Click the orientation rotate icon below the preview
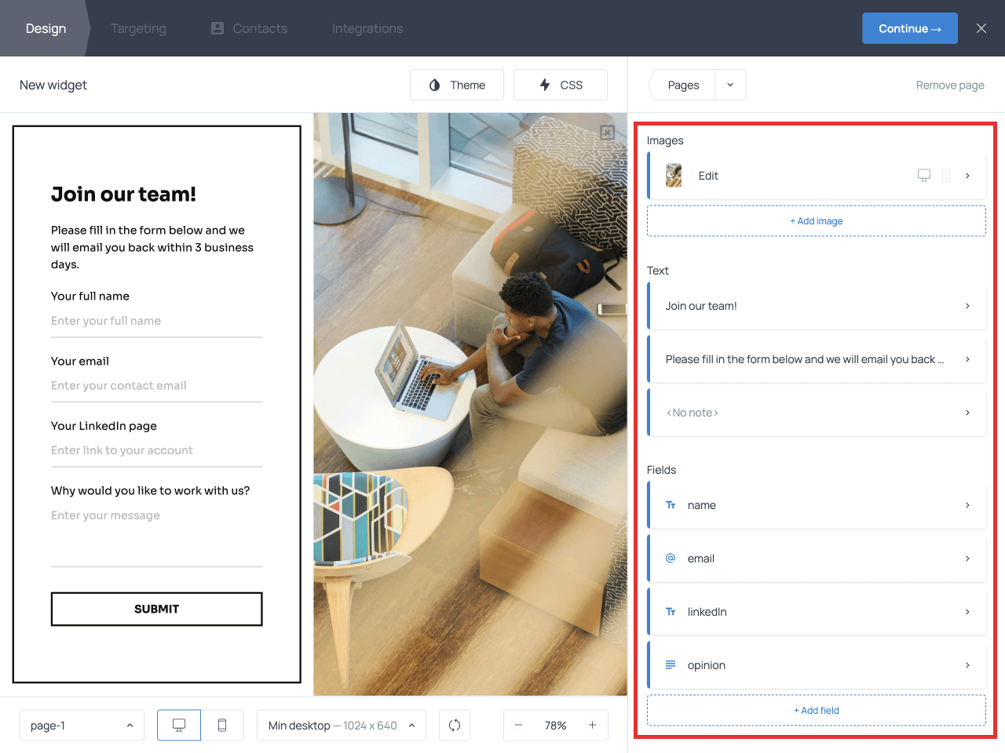The width and height of the screenshot is (1005, 753). pyautogui.click(x=455, y=725)
